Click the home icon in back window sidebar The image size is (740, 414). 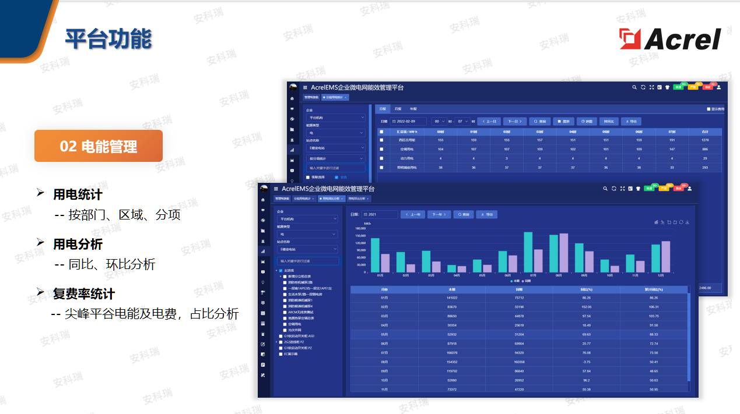tap(292, 98)
